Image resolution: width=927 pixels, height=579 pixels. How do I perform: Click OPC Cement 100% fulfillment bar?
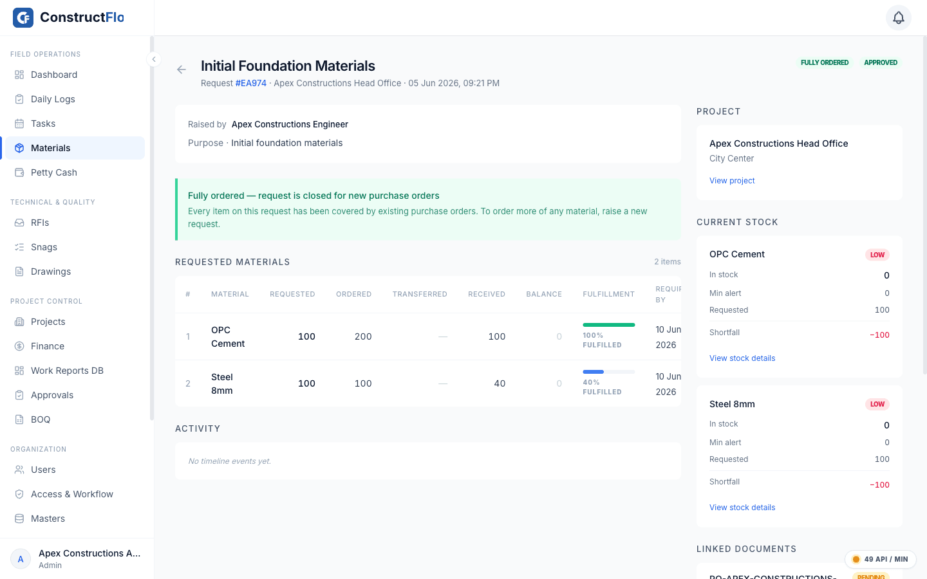pyautogui.click(x=609, y=325)
